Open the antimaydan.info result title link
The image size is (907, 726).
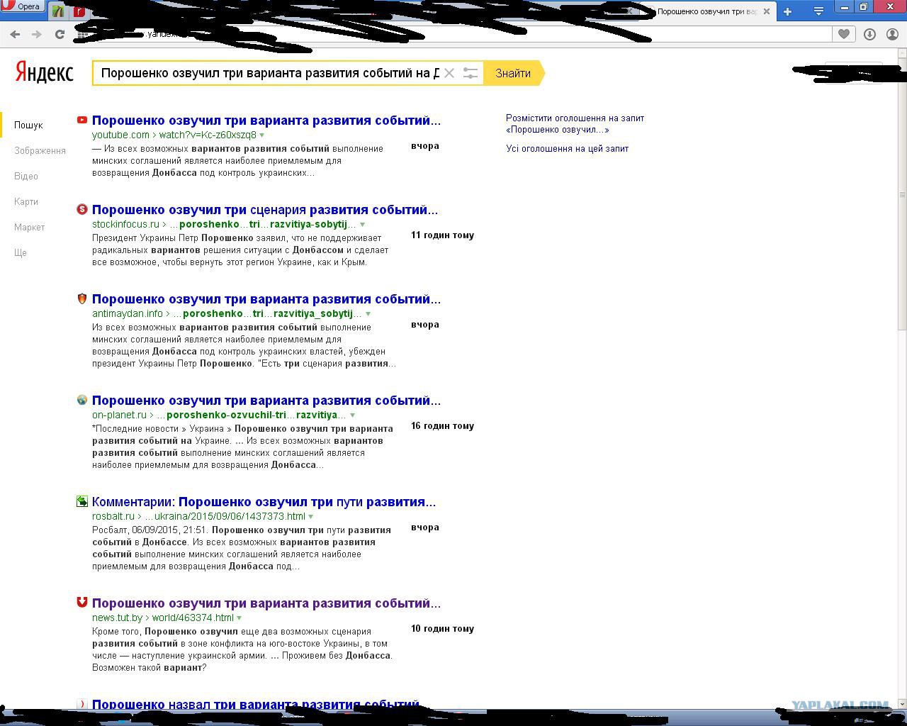coord(266,299)
